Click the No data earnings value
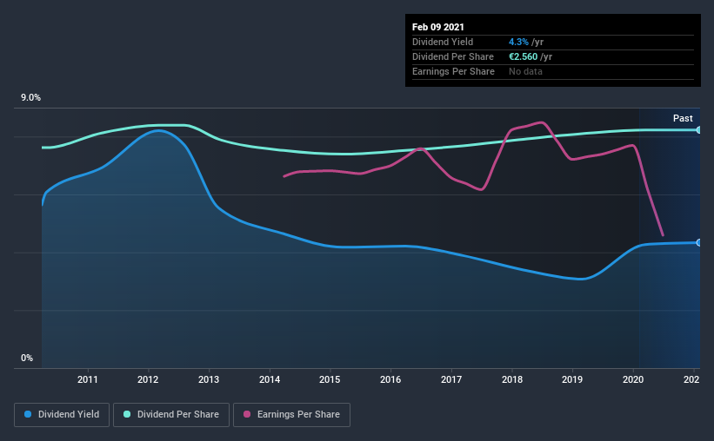 click(x=525, y=71)
